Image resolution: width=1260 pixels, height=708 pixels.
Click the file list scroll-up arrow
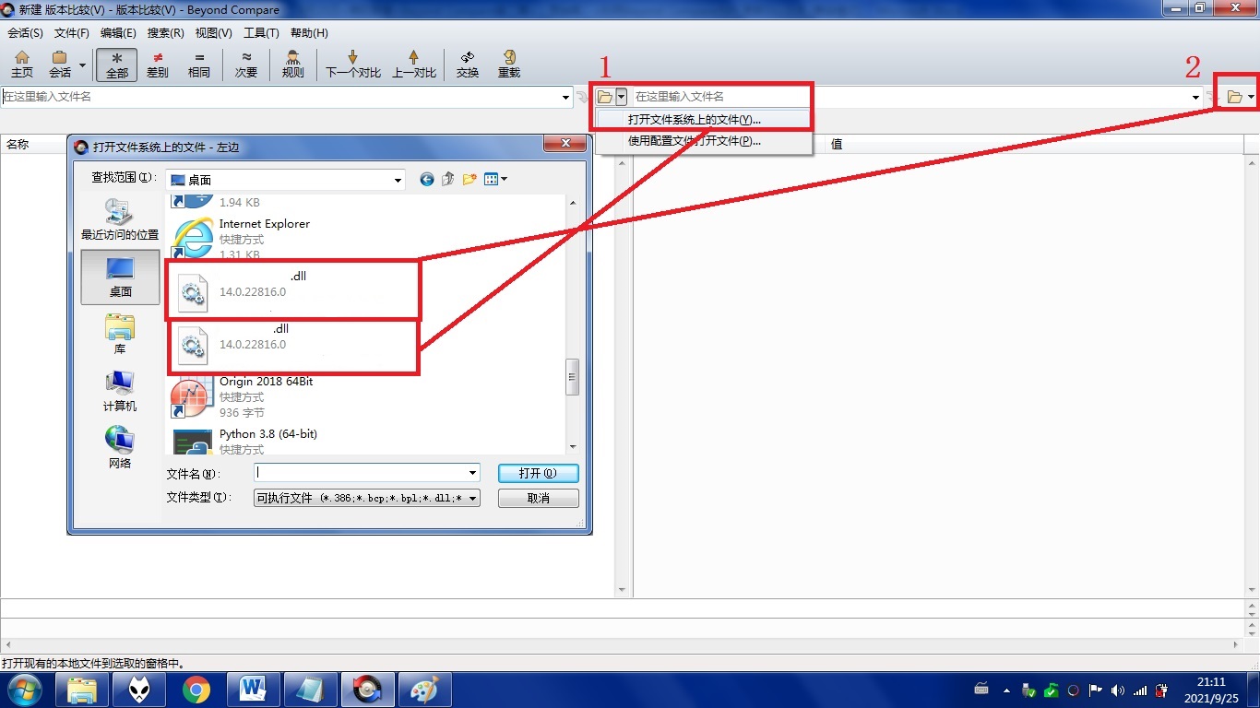[573, 203]
